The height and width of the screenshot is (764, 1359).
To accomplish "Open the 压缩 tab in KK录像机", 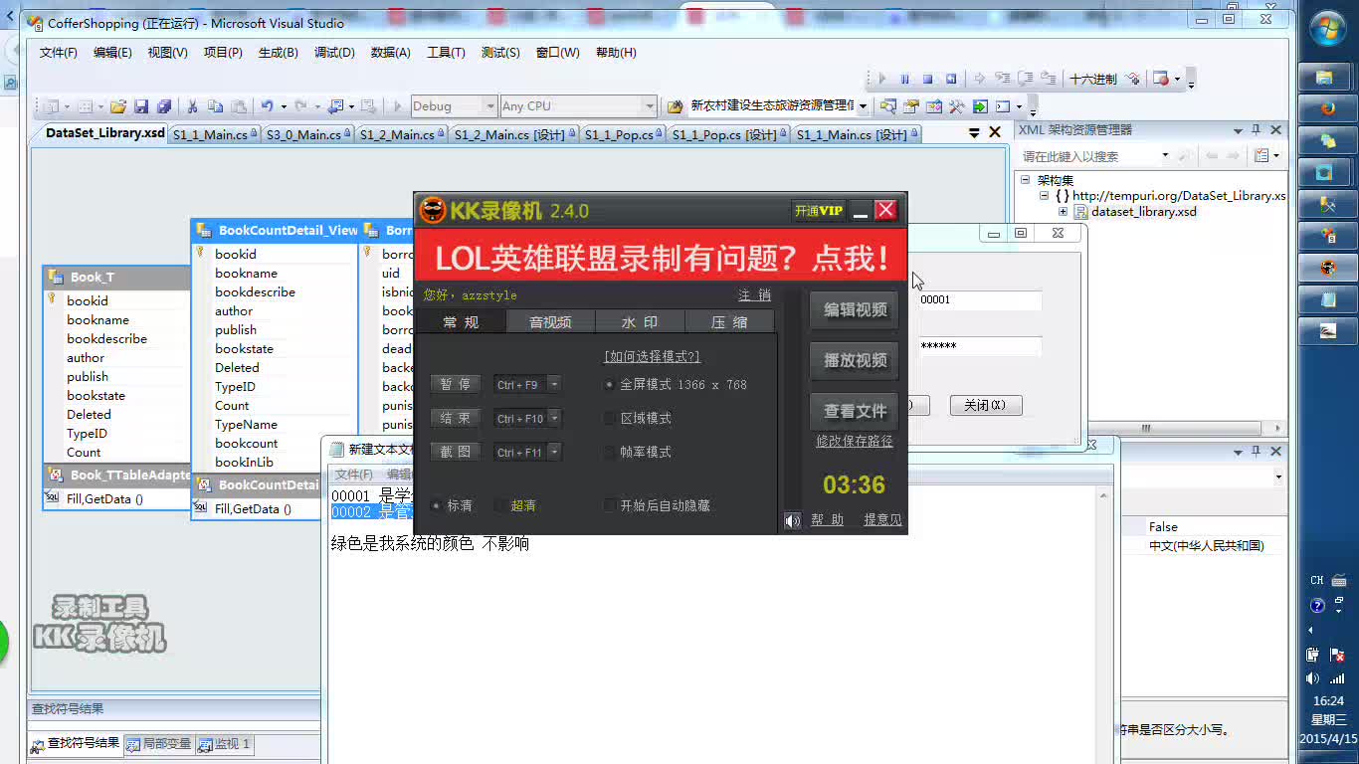I will (729, 321).
